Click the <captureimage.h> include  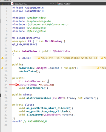point(39,21)
